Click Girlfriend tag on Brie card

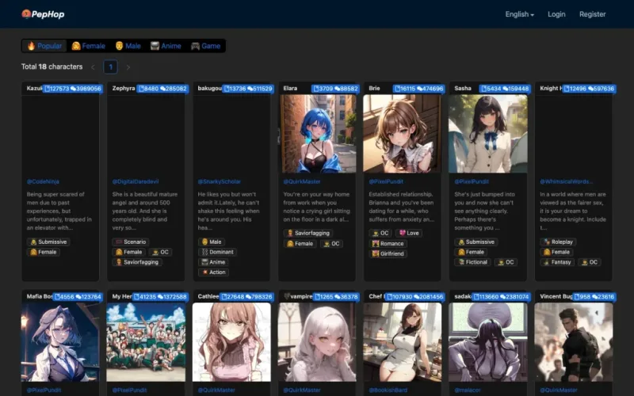[x=388, y=253]
